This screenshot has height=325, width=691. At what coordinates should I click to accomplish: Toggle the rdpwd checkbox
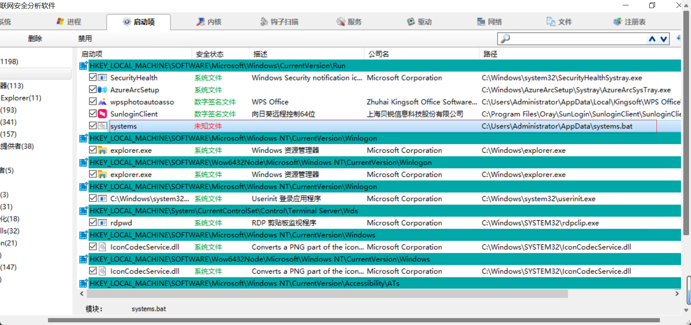(92, 223)
